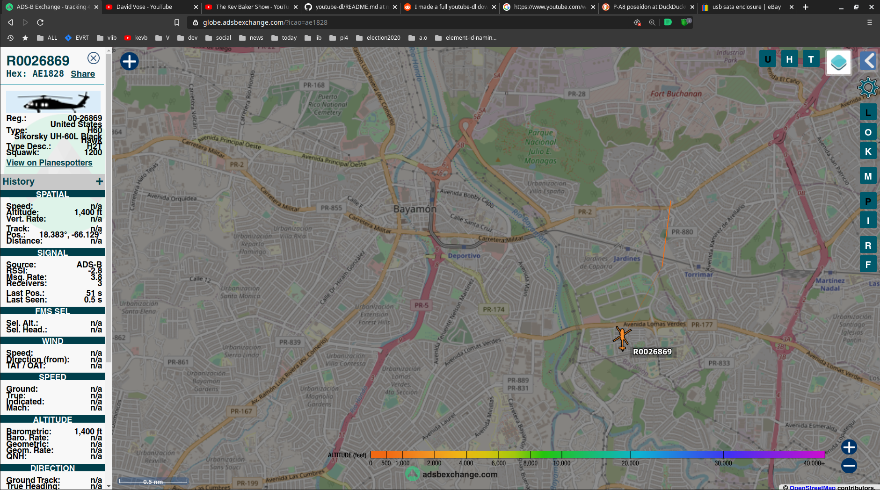Open the map layers selector
This screenshot has height=490, width=880.
[x=838, y=62]
